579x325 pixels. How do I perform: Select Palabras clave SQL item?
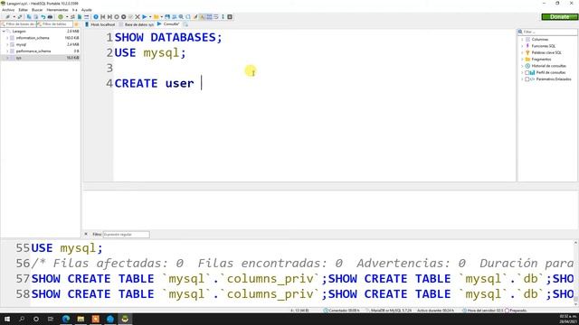point(546,52)
